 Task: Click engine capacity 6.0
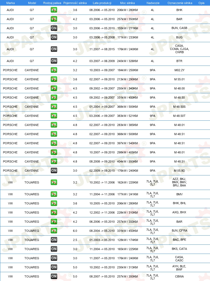tap(75, 231)
